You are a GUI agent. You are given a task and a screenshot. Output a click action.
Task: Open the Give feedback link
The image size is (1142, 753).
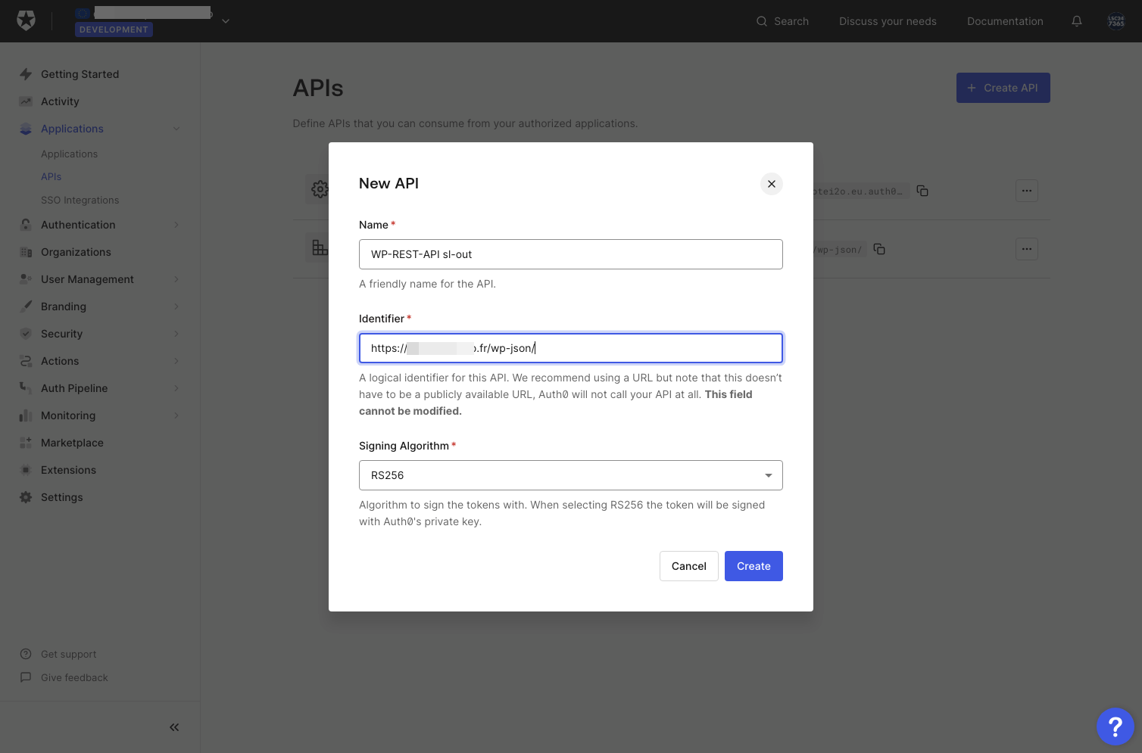(74, 677)
